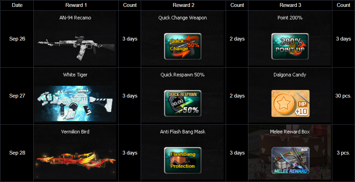The height and width of the screenshot is (182, 355).
Task: Select the Quick Change Weapon label text
Action: pos(182,18)
